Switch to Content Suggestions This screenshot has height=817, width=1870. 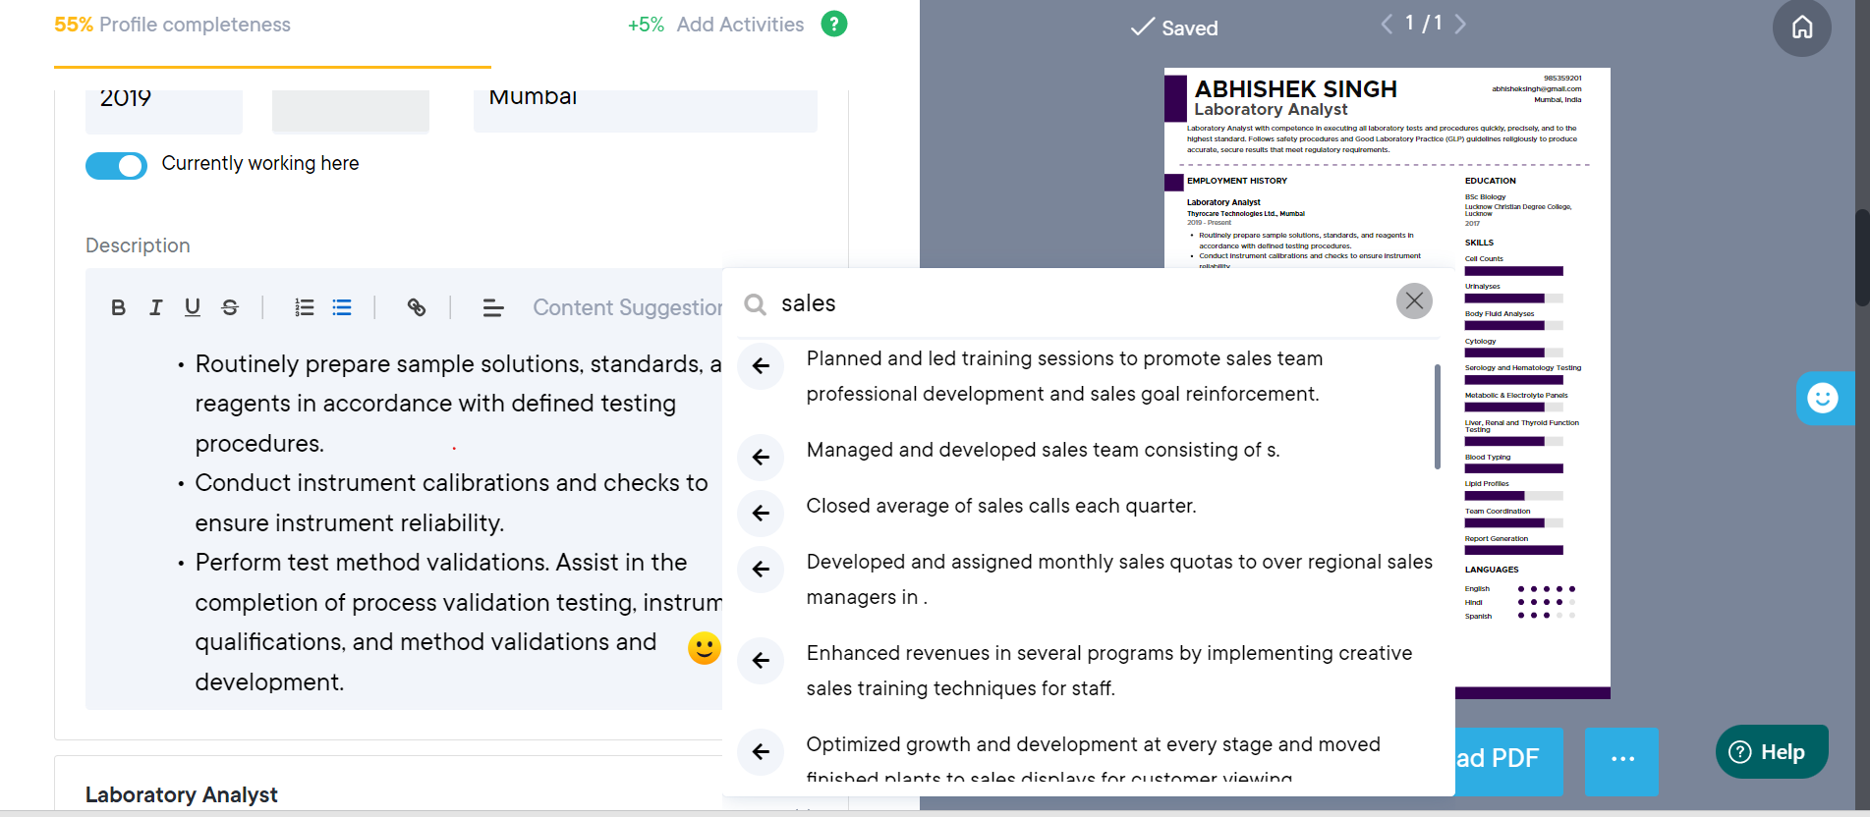[x=628, y=307]
